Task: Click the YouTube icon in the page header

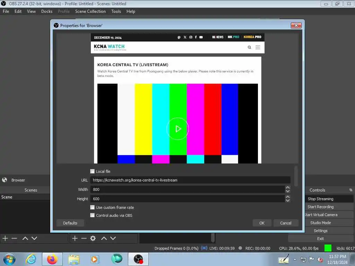Action: coord(201,37)
